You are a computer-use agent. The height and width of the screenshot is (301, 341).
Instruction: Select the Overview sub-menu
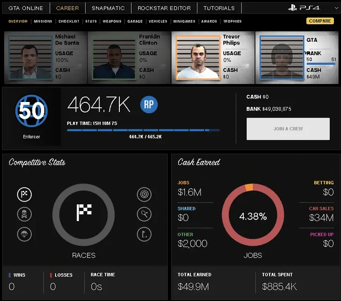18,21
